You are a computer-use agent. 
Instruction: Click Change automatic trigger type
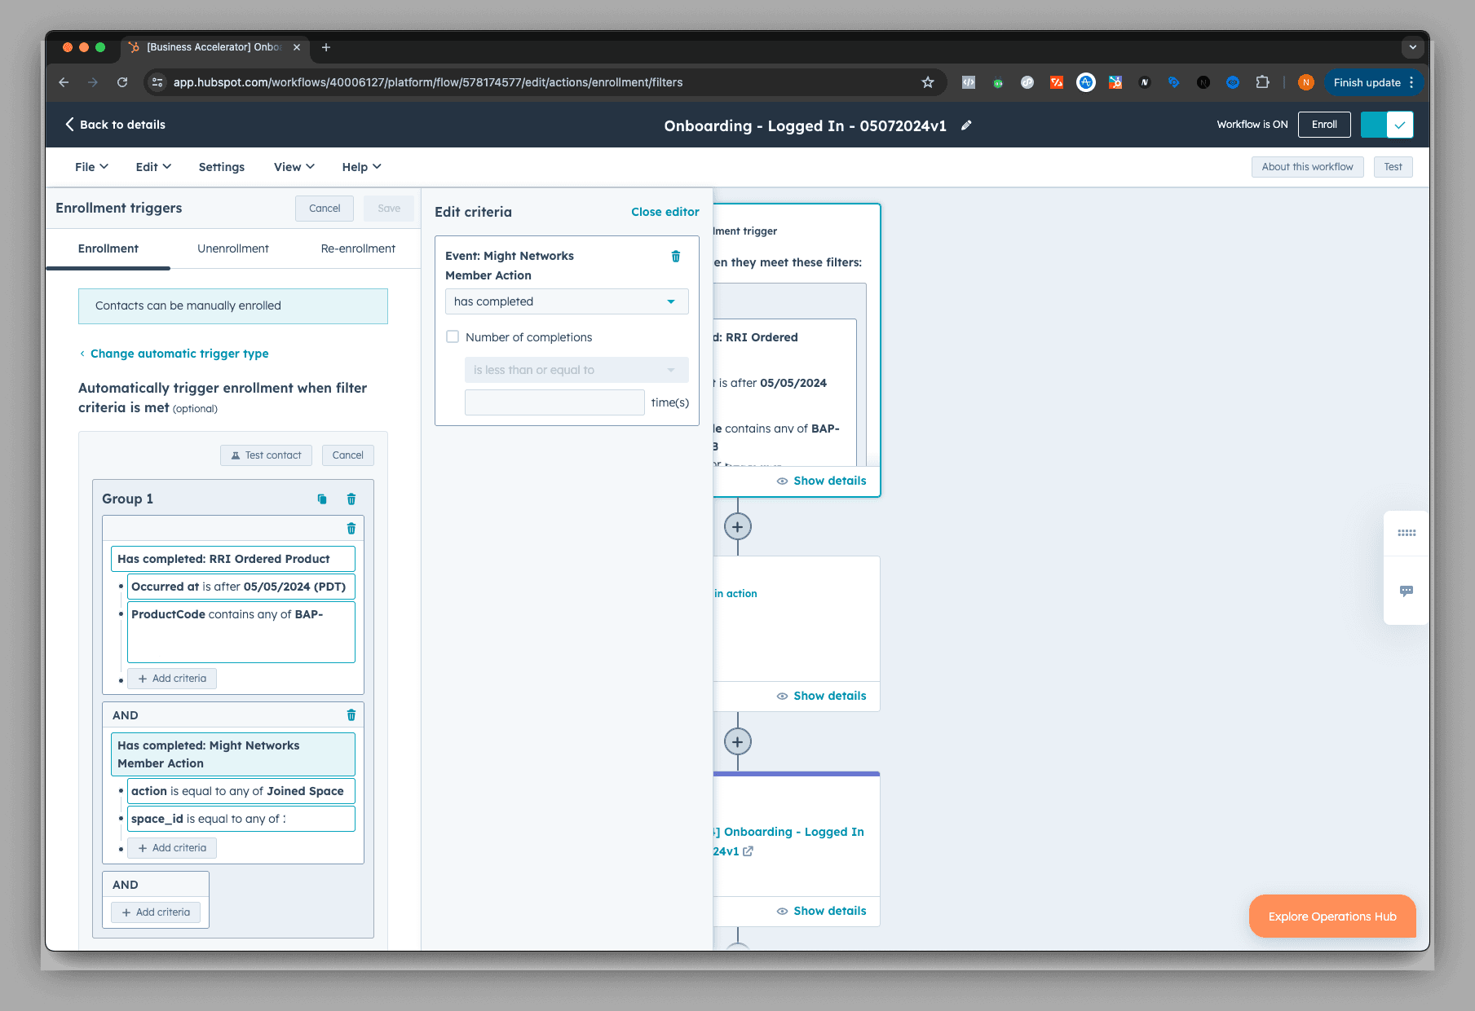179,354
